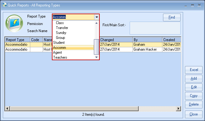Click the Find button

[172, 17]
